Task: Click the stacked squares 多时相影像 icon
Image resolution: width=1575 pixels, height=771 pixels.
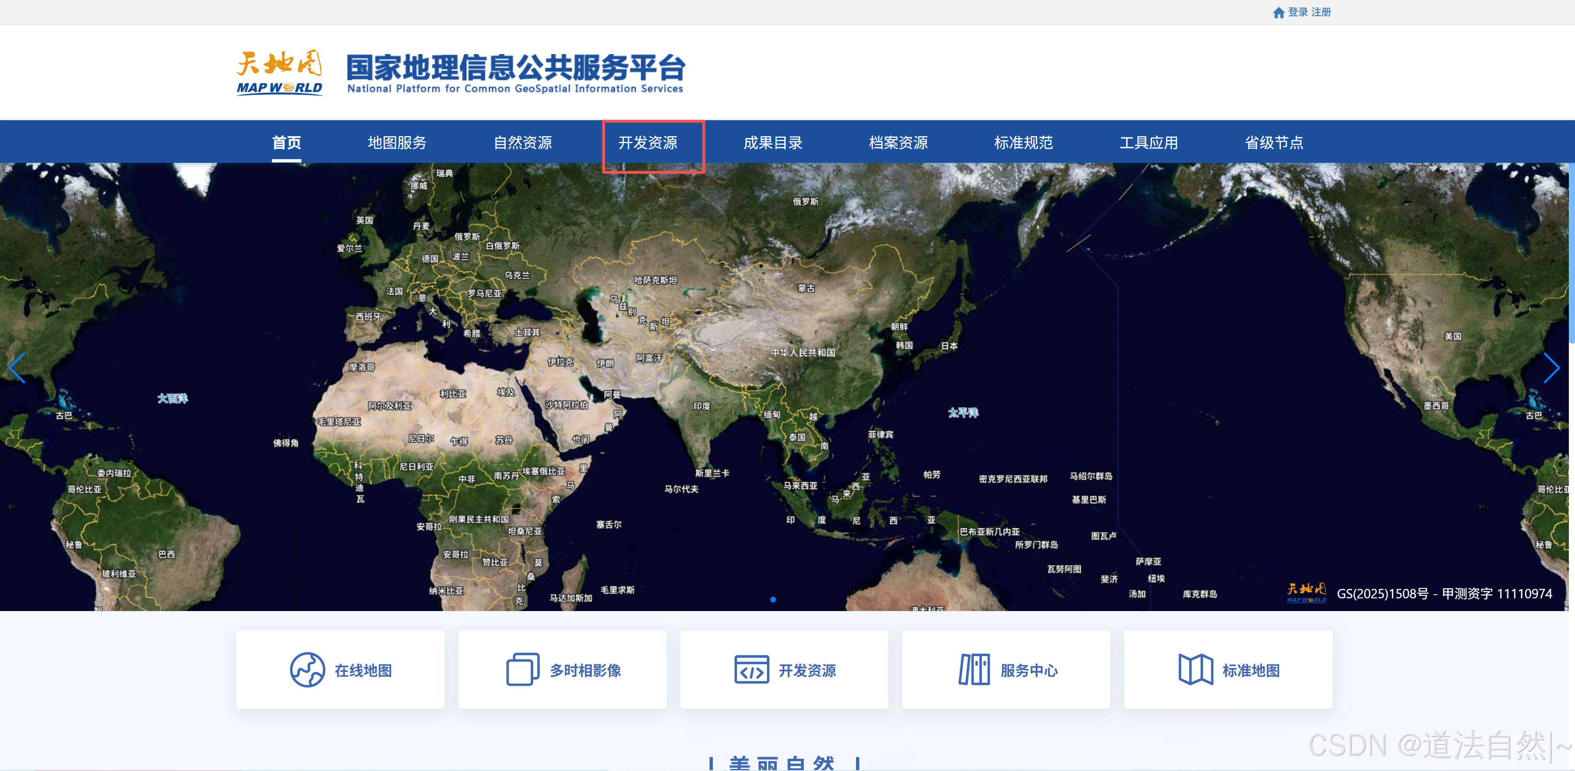Action: [522, 670]
